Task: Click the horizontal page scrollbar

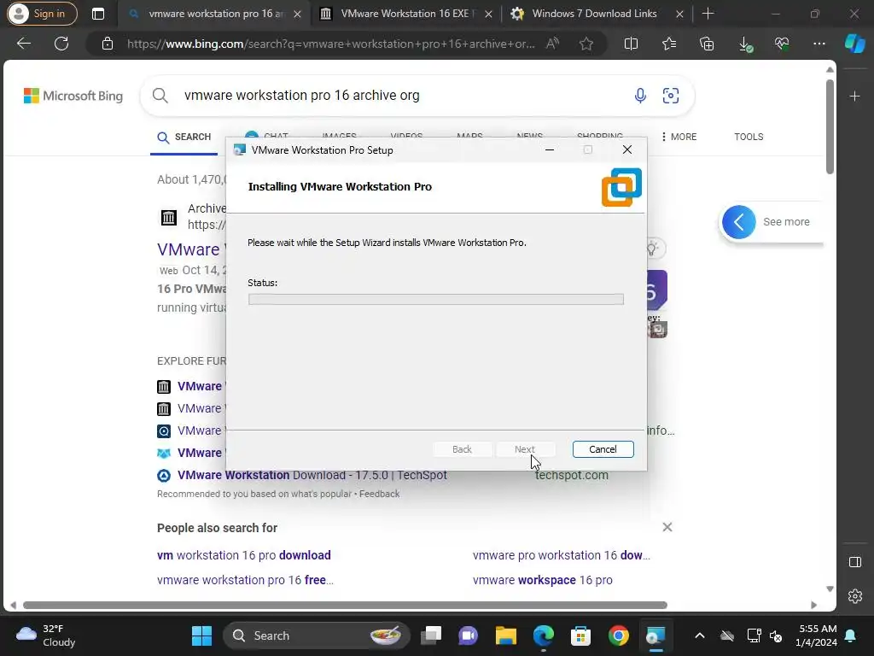Action: [345, 606]
